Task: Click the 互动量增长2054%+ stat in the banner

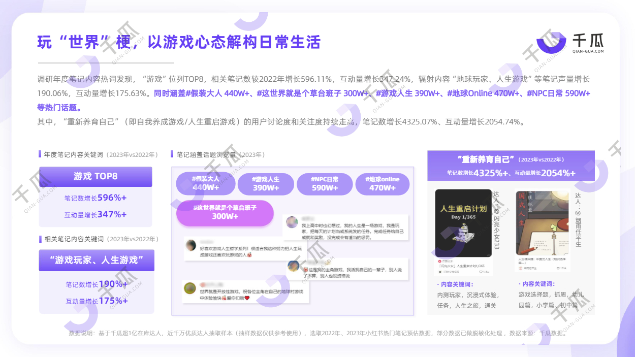Action: click(x=545, y=173)
